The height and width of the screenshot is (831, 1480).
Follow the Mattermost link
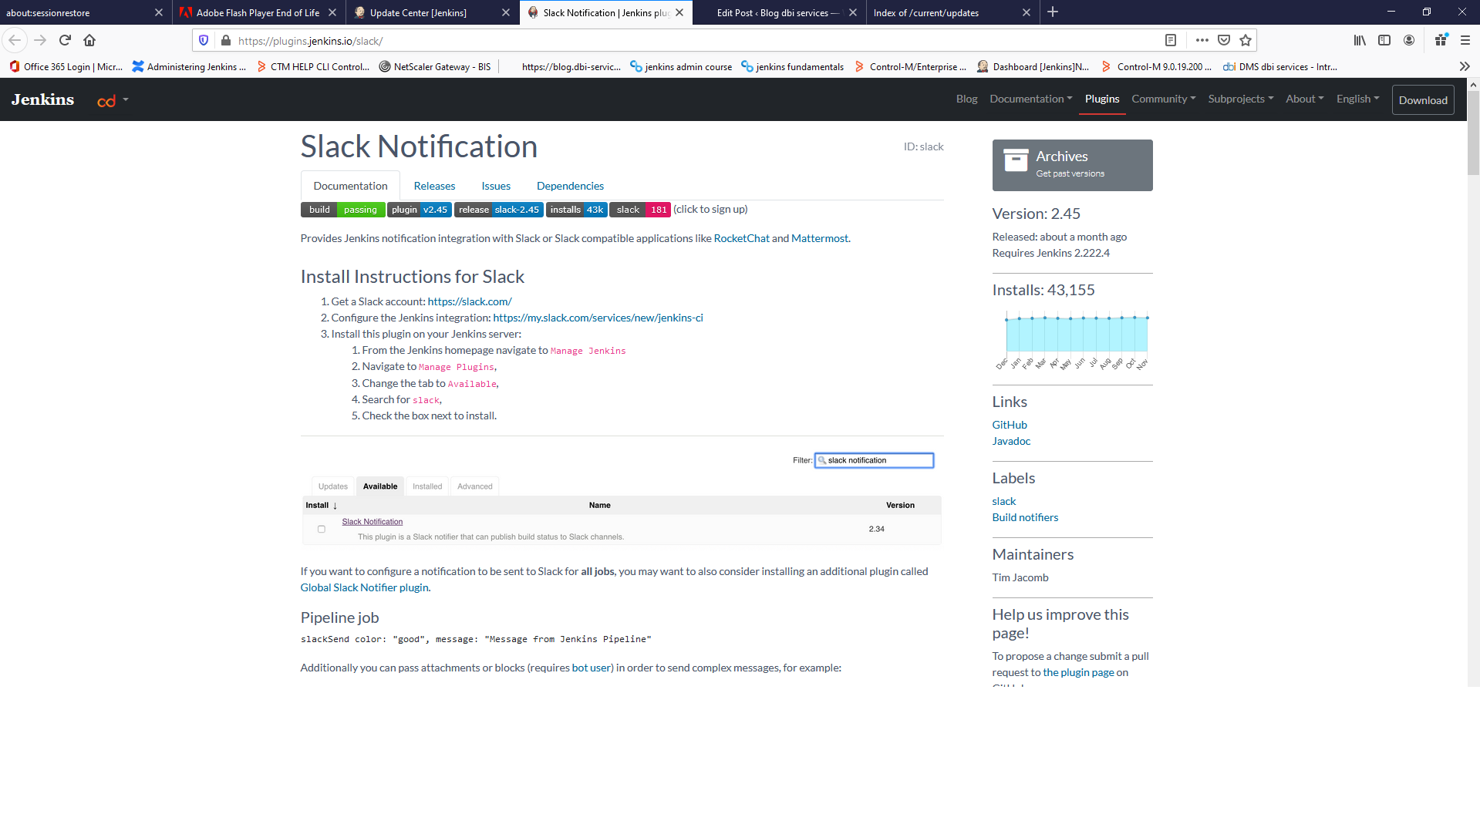click(x=819, y=238)
